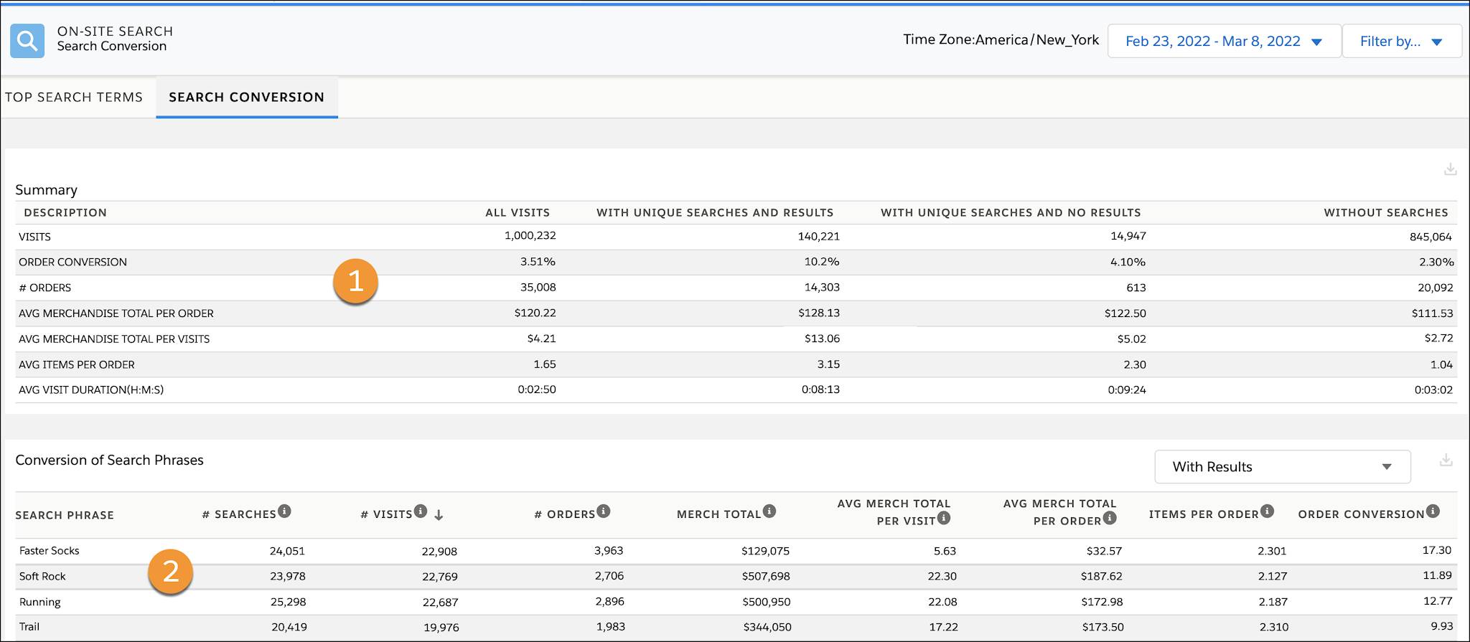Show info for Order Conversion column

[1433, 511]
